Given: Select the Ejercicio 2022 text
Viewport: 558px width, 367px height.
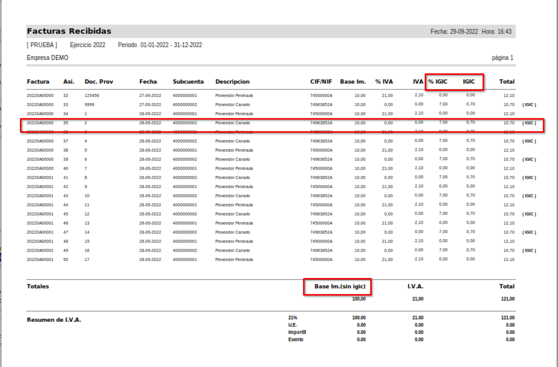Looking at the screenshot, I should pos(88,45).
